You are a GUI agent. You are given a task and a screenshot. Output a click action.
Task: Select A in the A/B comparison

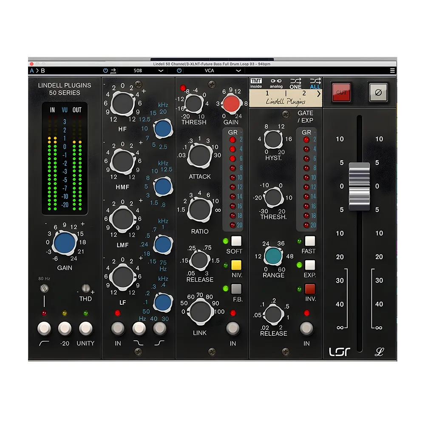pyautogui.click(x=32, y=71)
